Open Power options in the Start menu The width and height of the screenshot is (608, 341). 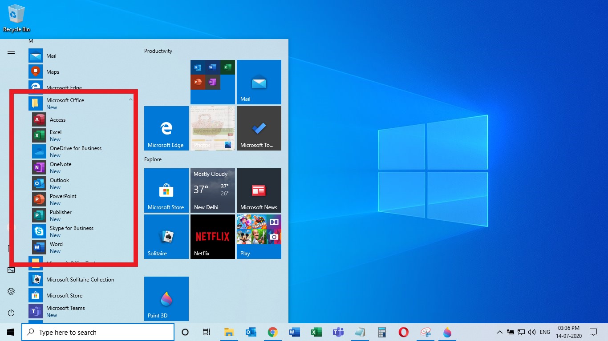[11, 313]
